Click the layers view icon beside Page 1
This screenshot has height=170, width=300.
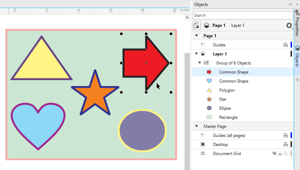206,26
